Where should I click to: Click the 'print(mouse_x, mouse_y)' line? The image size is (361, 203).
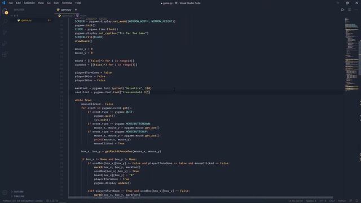pos(112,139)
